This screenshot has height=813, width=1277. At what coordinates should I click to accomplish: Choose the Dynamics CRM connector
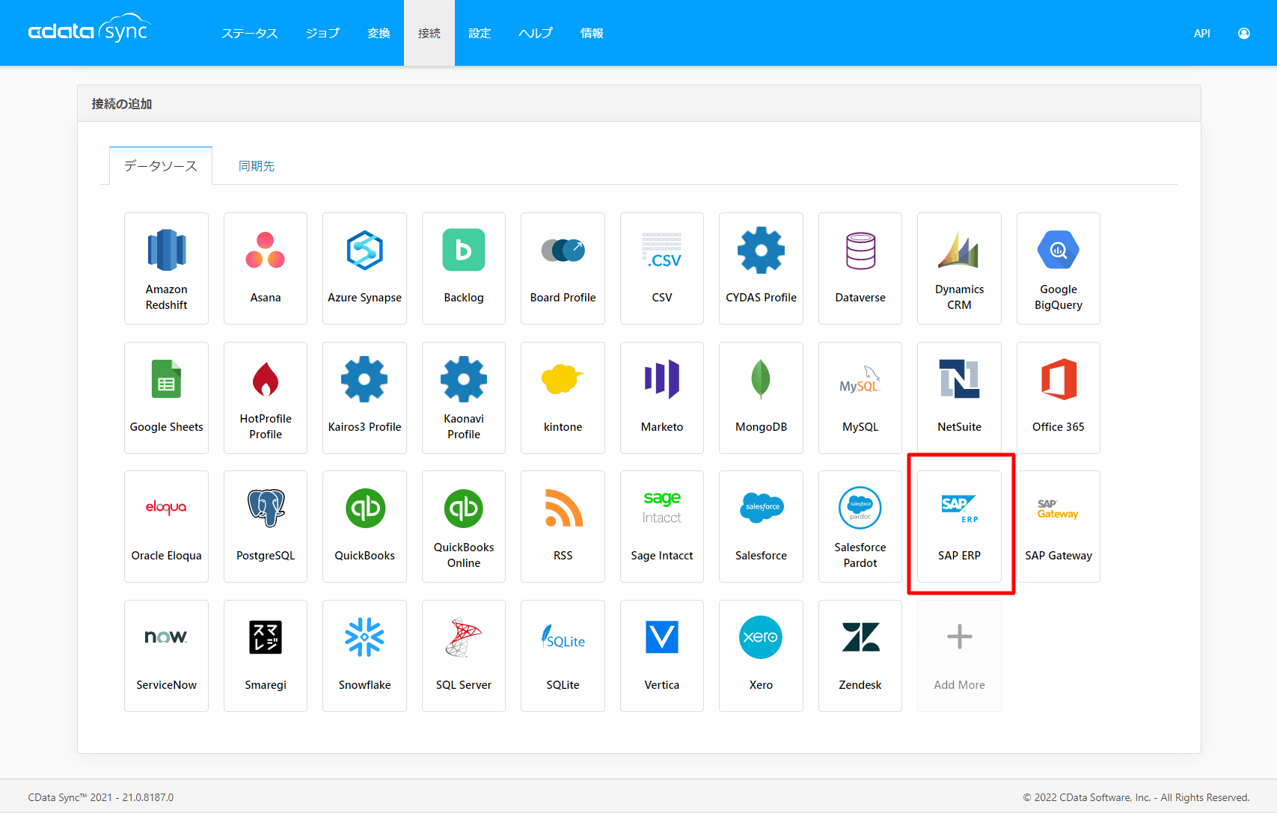pyautogui.click(x=959, y=269)
